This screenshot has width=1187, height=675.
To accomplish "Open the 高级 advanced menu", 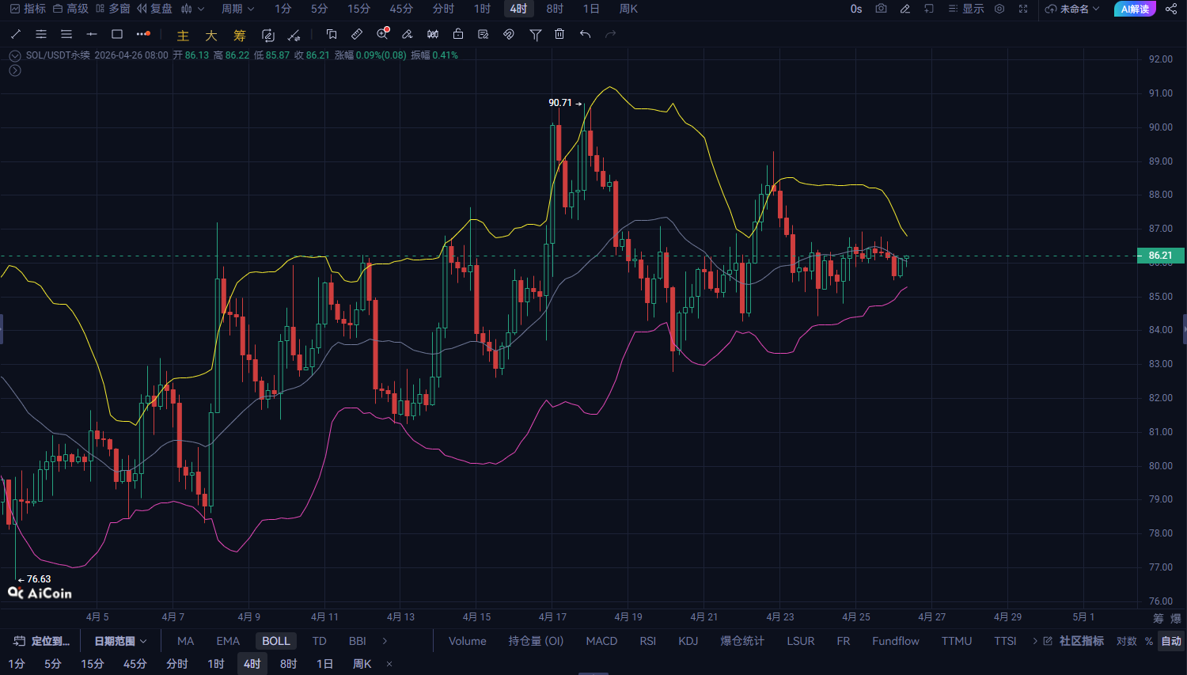I will pyautogui.click(x=70, y=9).
